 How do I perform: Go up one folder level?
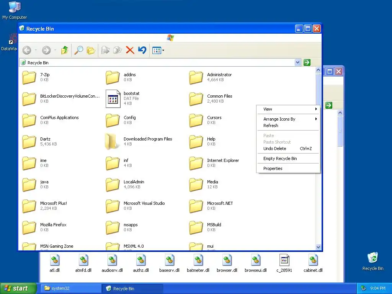64,50
